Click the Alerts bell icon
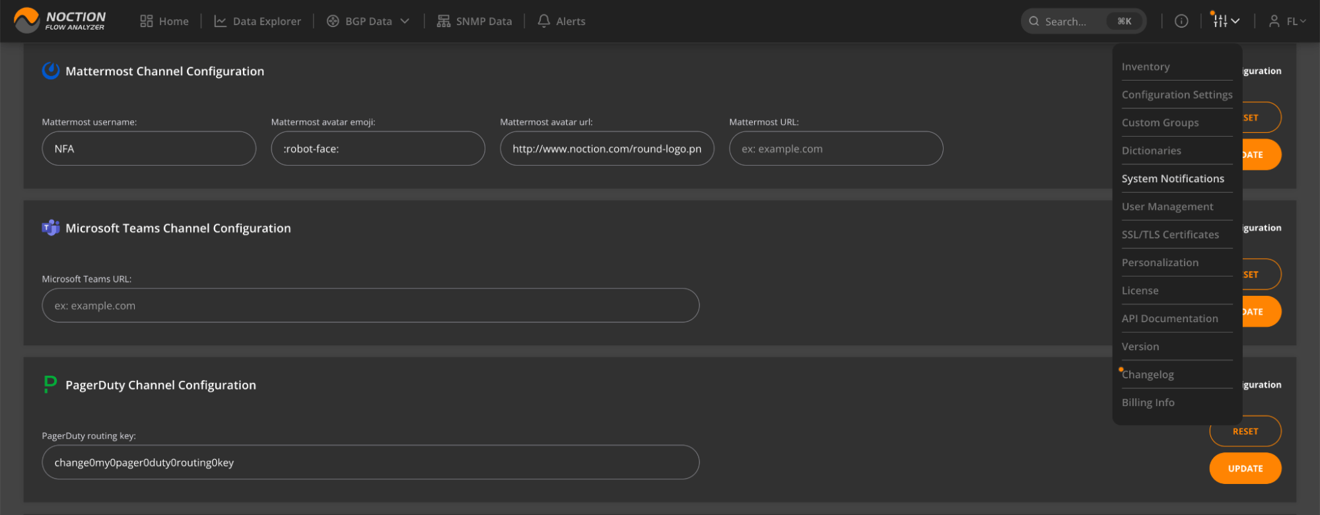 click(543, 21)
